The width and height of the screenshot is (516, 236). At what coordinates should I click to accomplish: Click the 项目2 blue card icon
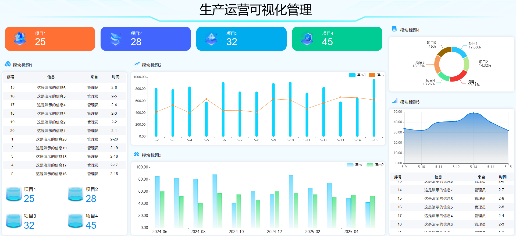[x=116, y=39]
